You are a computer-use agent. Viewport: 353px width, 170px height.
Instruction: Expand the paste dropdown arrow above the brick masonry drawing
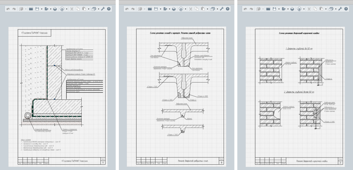[x=326, y=9]
